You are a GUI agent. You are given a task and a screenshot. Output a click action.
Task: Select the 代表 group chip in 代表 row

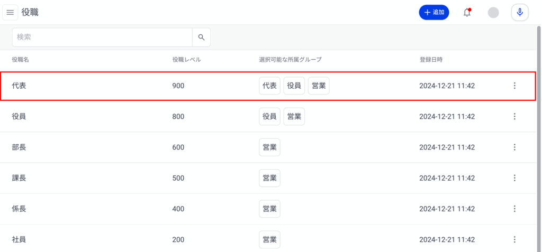click(269, 86)
